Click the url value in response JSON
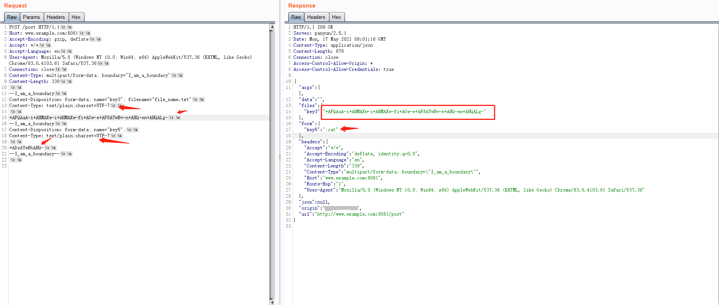The image size is (719, 305). click(x=360, y=214)
